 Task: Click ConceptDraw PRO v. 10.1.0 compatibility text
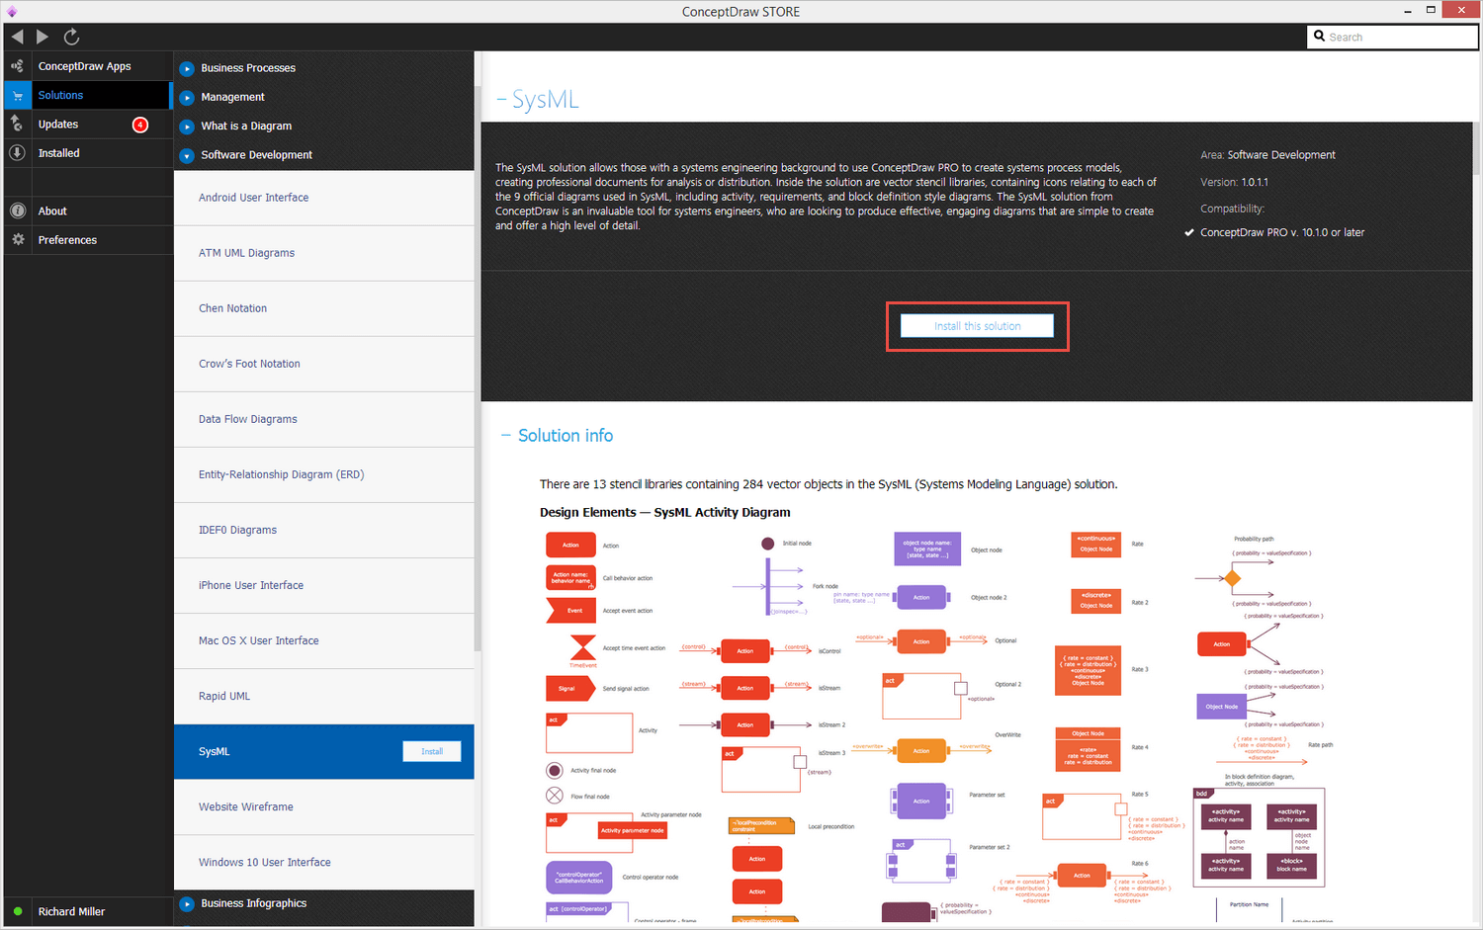click(x=1282, y=232)
